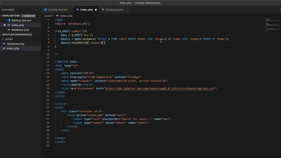
Task: Place cursor on require 'database.php' line
Action: click(72, 24)
